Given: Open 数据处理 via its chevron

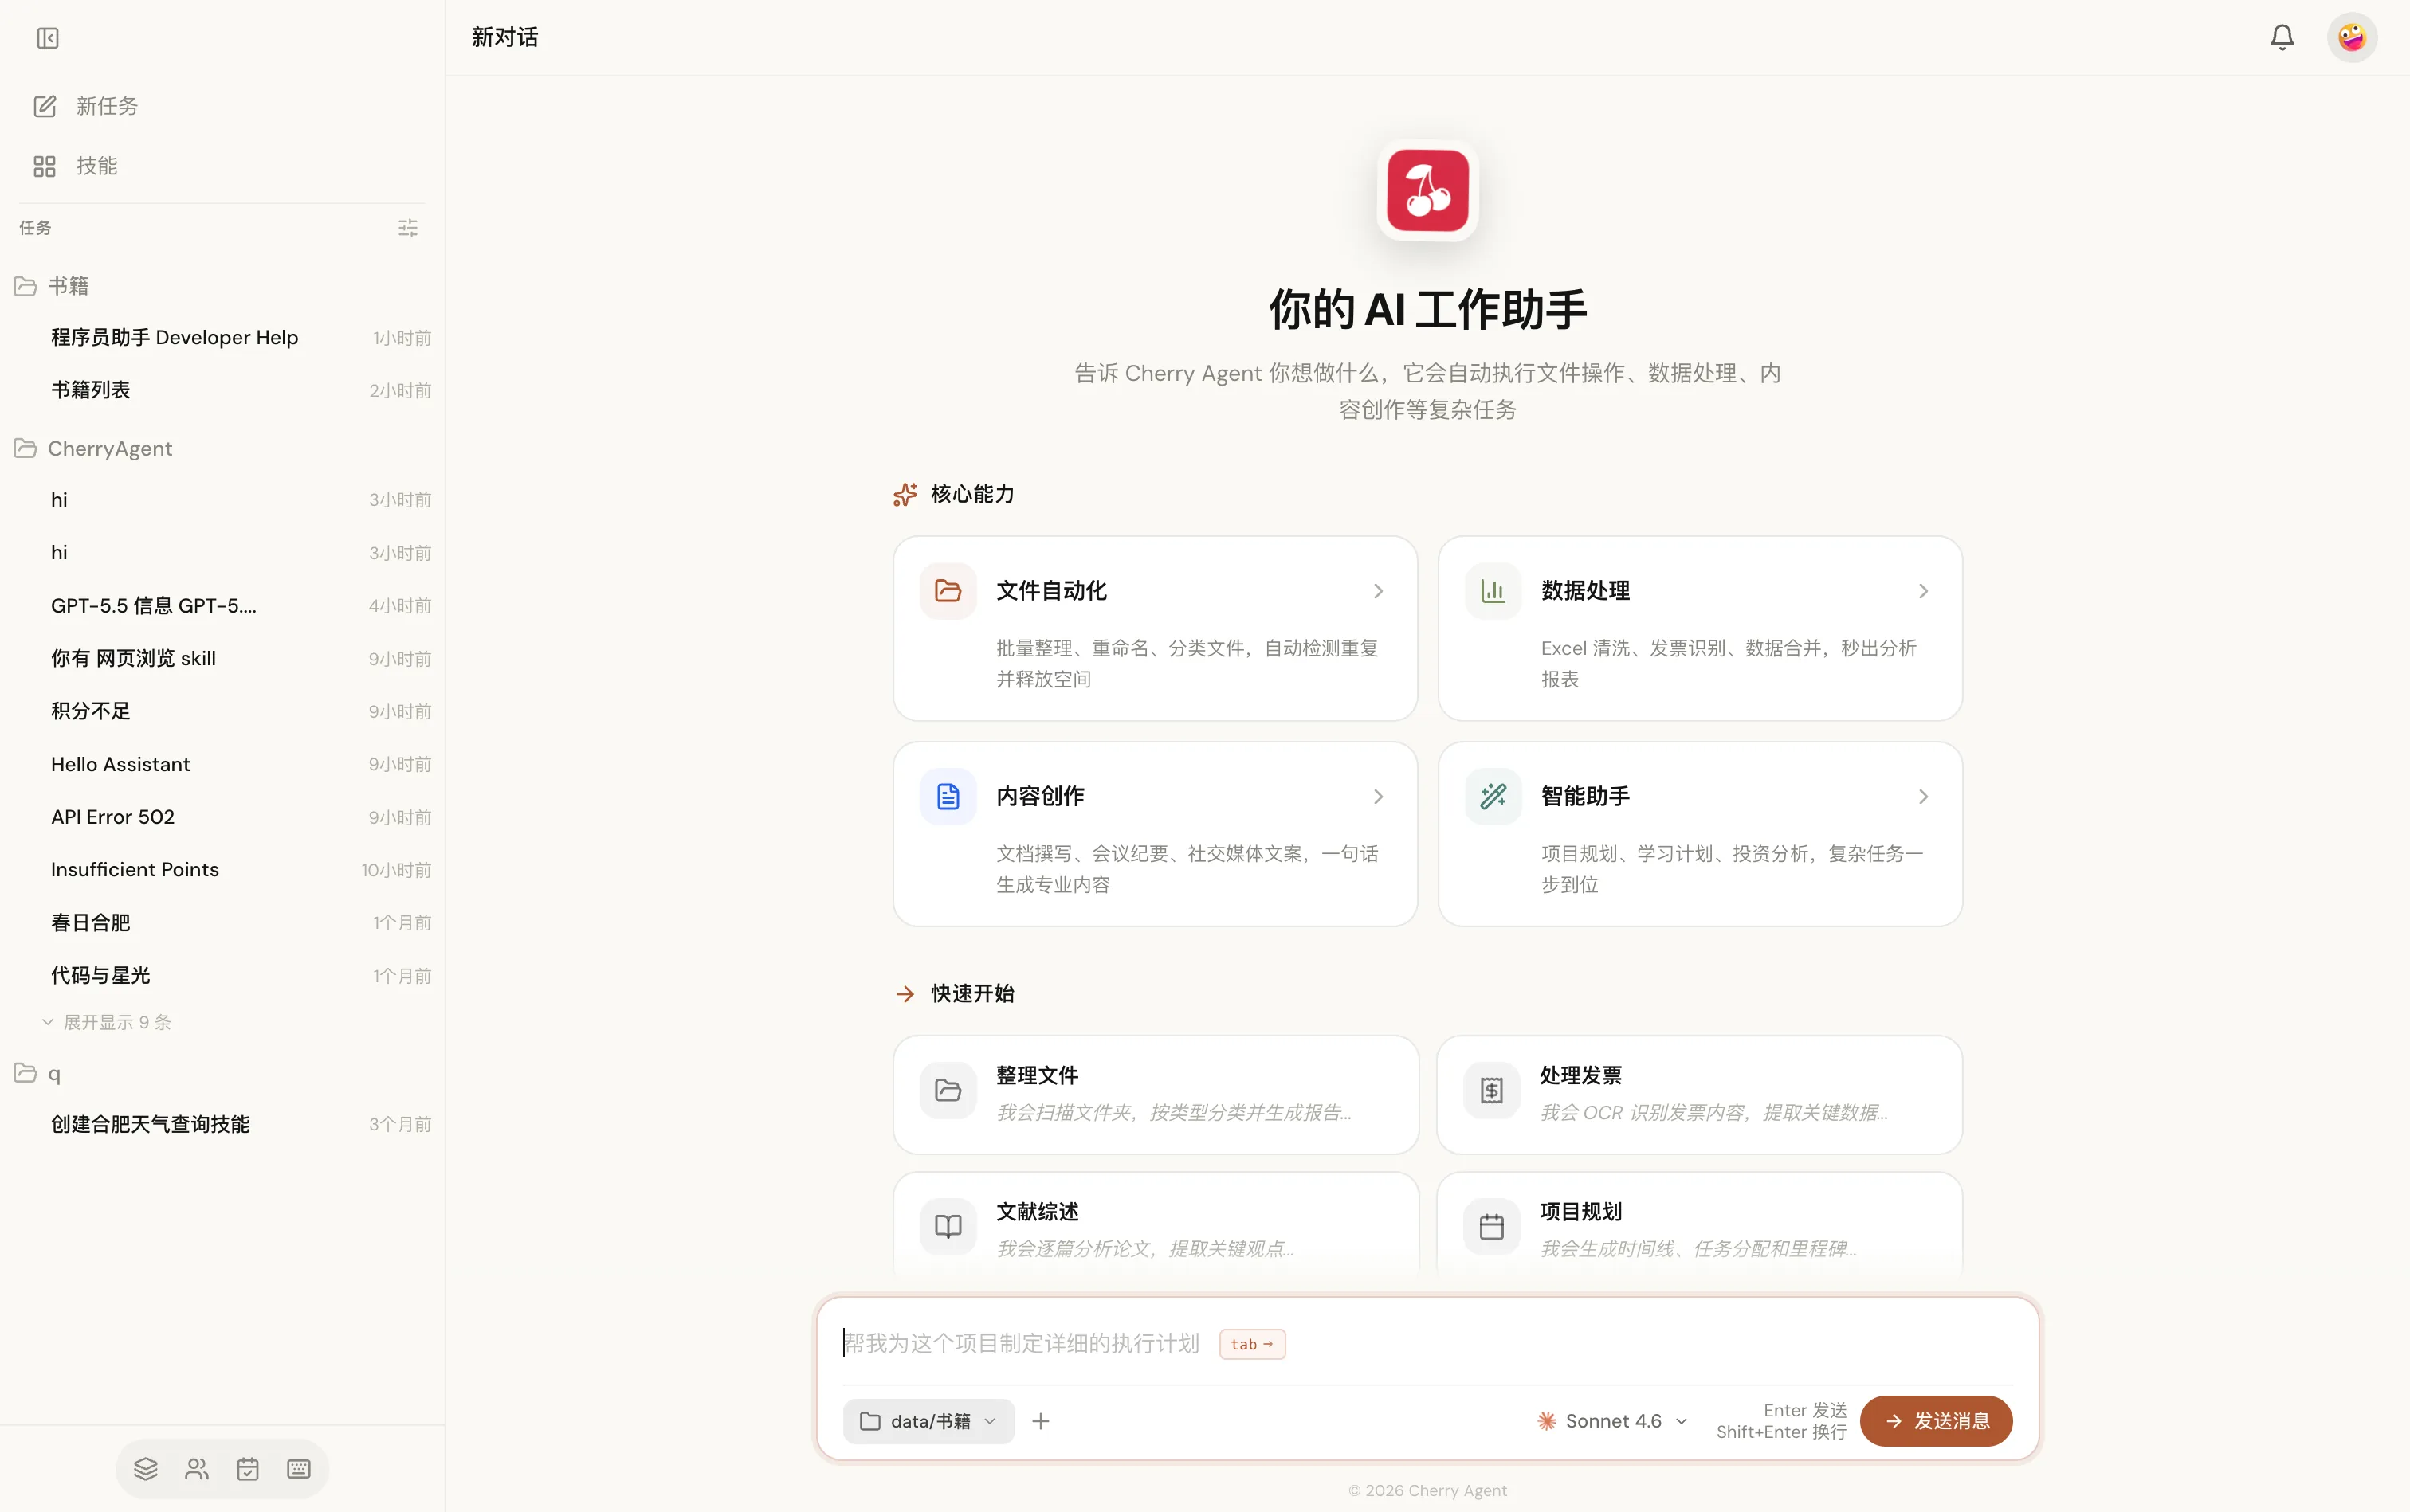Looking at the screenshot, I should (x=1921, y=591).
